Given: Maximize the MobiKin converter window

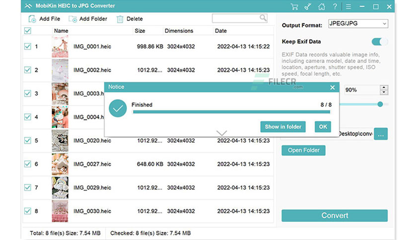Looking at the screenshot, I should [376, 6].
